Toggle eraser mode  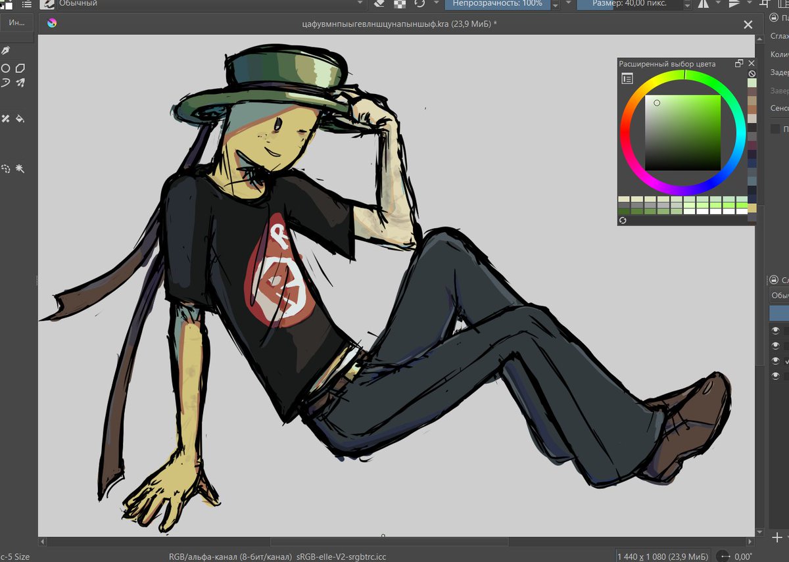point(379,4)
